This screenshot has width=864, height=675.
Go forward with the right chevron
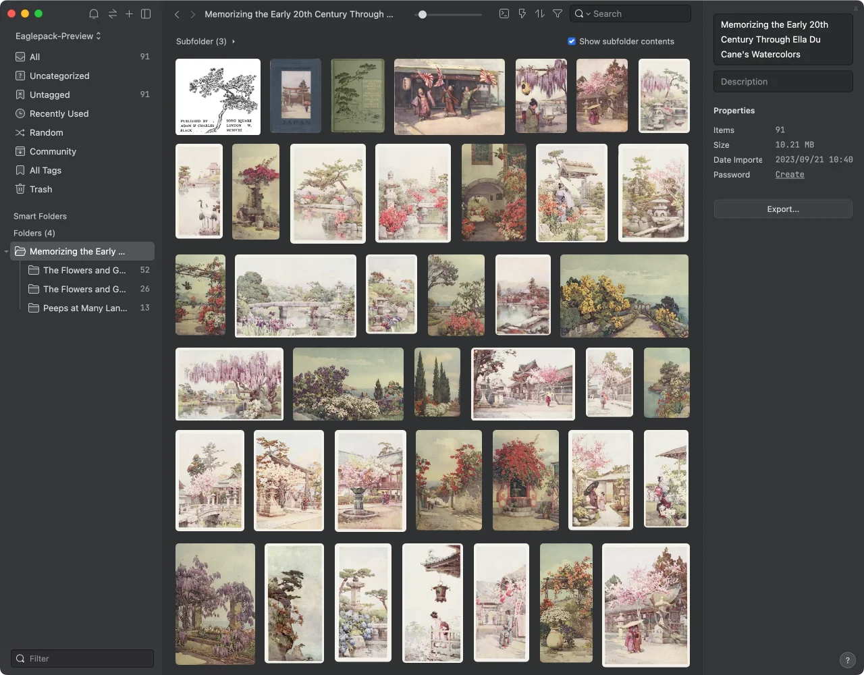click(193, 14)
